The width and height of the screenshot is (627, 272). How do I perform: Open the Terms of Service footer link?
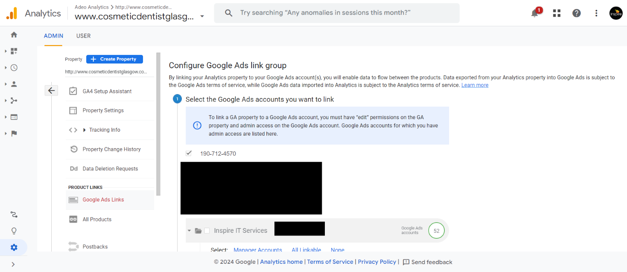click(x=330, y=262)
